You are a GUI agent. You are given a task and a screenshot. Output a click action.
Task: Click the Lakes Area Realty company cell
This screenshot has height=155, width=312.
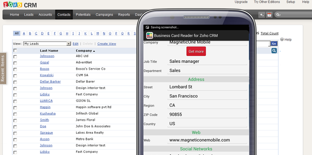(90, 132)
